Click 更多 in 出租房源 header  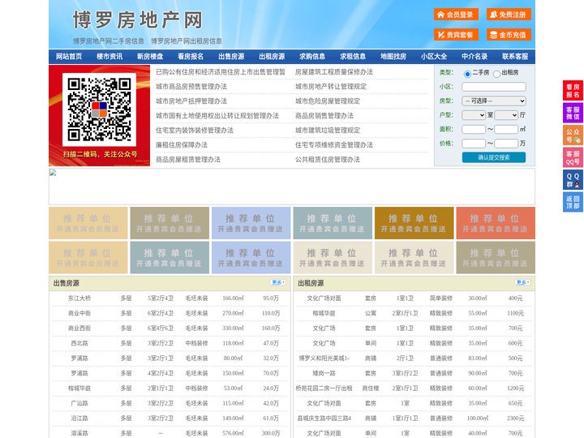pos(522,283)
